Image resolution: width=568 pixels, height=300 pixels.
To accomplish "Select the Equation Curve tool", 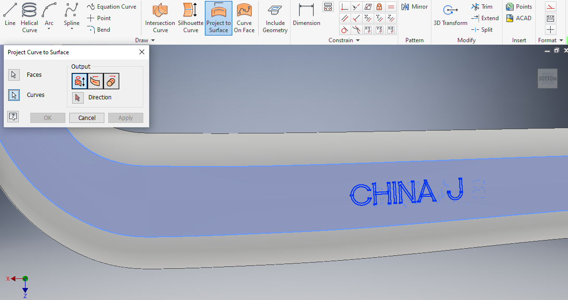I will tap(112, 6).
